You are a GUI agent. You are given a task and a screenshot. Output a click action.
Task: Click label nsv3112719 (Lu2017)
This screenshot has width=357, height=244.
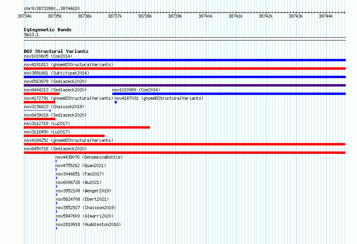[47, 123]
